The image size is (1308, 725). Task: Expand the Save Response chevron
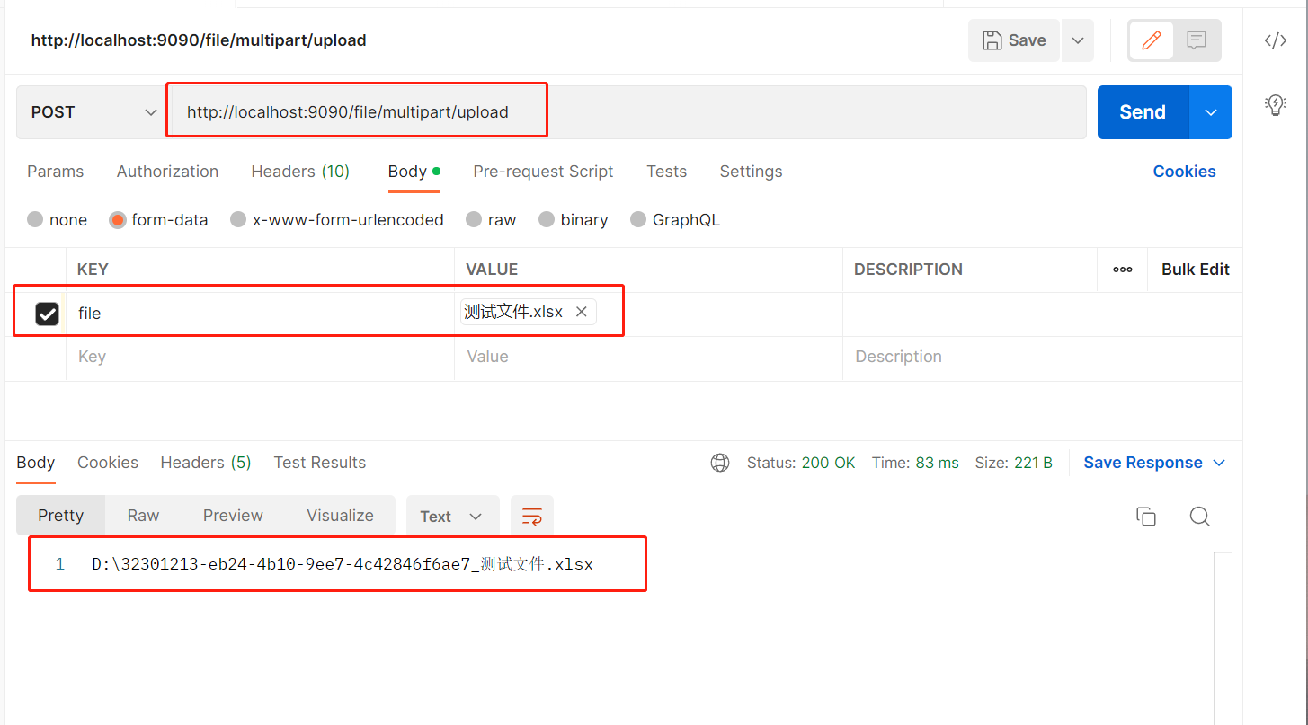click(x=1219, y=463)
